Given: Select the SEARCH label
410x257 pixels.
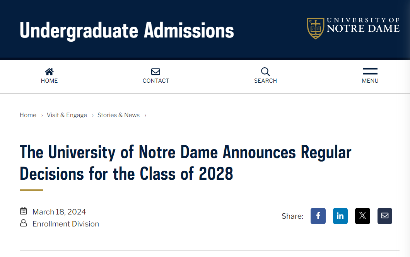Looking at the screenshot, I should pyautogui.click(x=265, y=81).
